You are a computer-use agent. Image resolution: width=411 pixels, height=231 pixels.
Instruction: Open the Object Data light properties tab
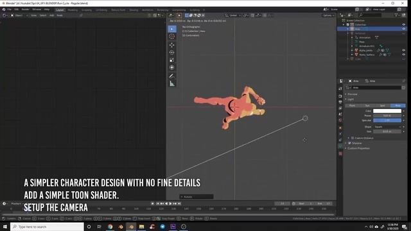point(340,146)
